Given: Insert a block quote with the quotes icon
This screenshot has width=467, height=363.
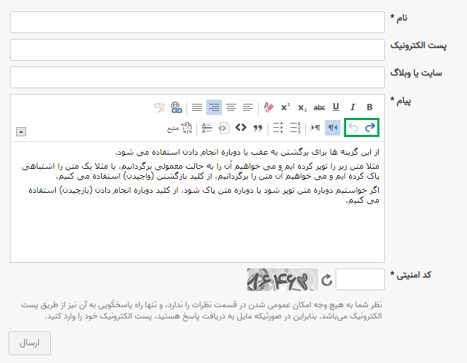Looking at the screenshot, I should coord(258,128).
